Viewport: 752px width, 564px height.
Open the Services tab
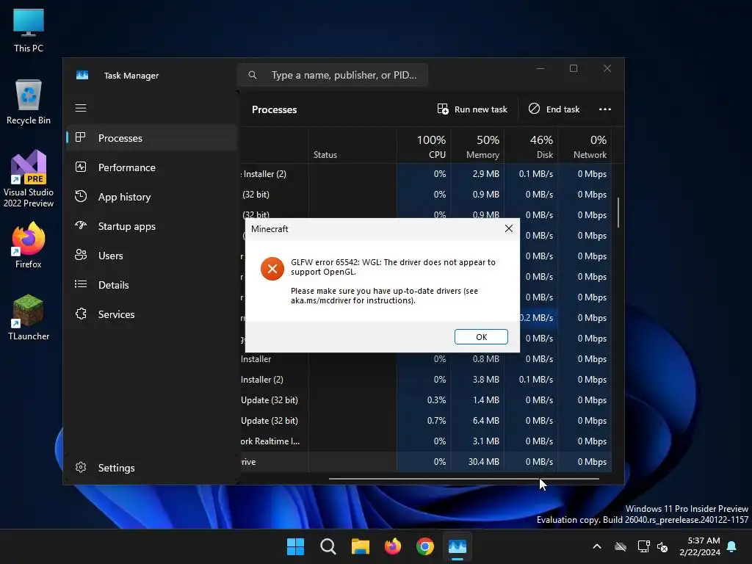pos(151,314)
